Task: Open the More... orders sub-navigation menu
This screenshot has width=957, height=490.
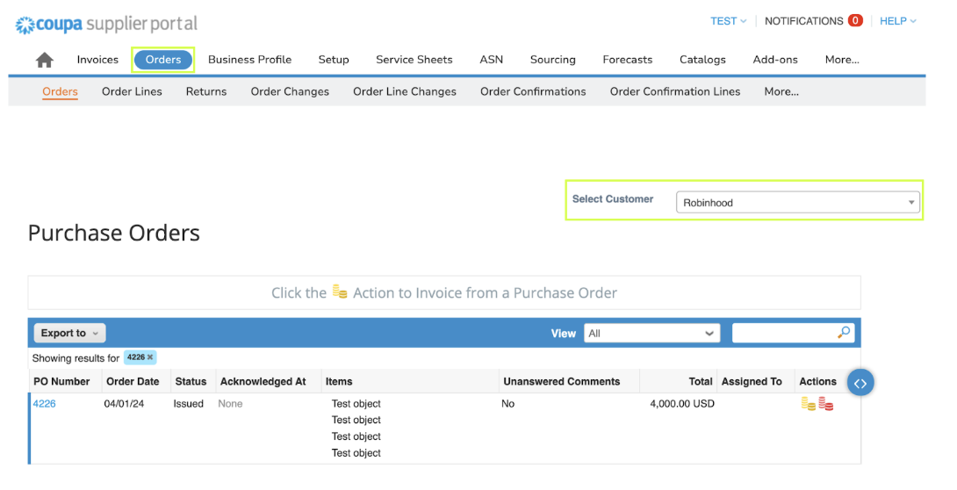Action: point(781,91)
